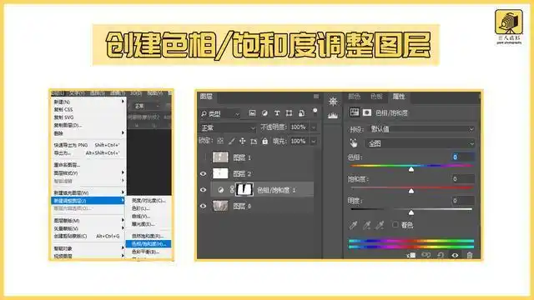This screenshot has width=534, height=300.
Task: Open the 正常 blend mode dropdown
Action: tap(227, 127)
